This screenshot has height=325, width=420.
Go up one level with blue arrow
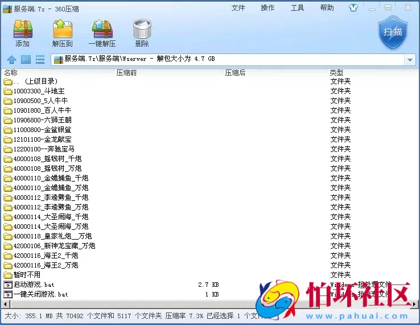pyautogui.click(x=11, y=59)
